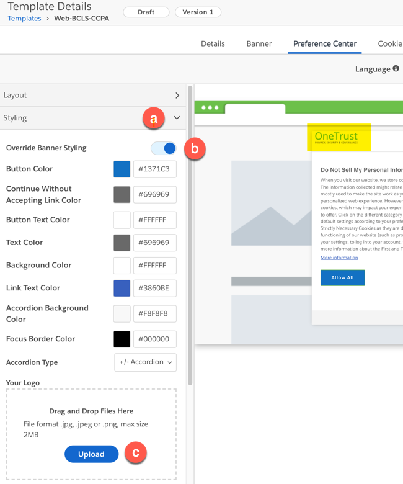
Task: Select the Preference Center tab
Action: click(x=325, y=43)
